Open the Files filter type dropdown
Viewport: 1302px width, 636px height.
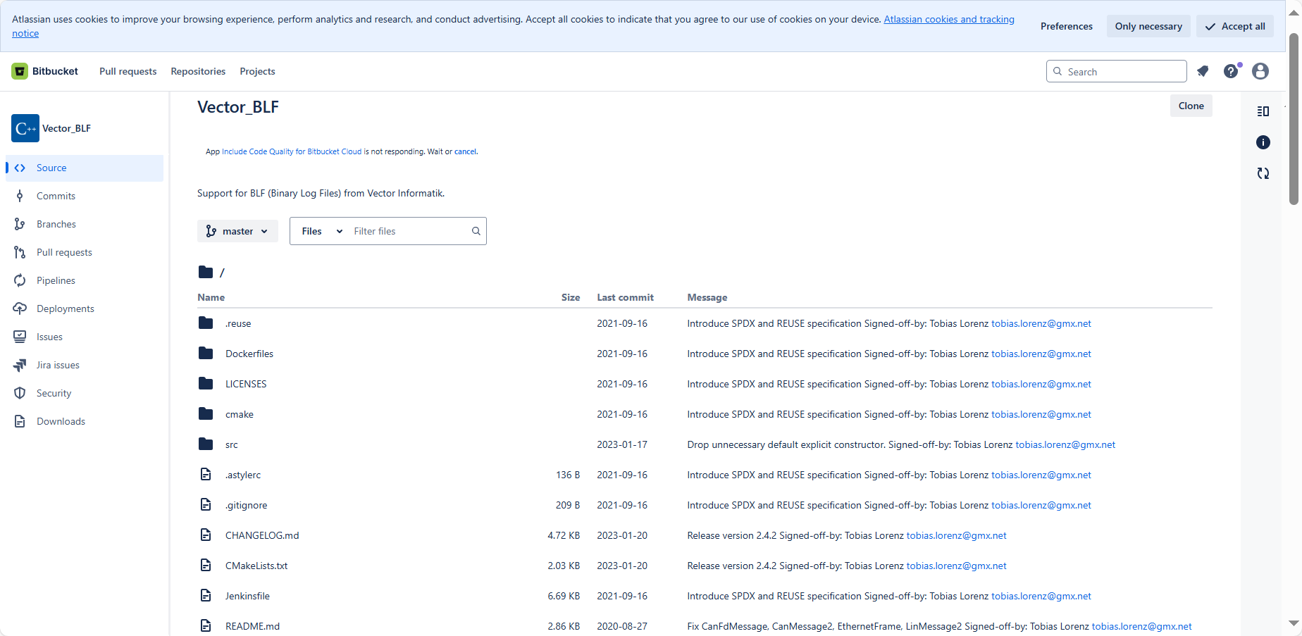tap(322, 231)
